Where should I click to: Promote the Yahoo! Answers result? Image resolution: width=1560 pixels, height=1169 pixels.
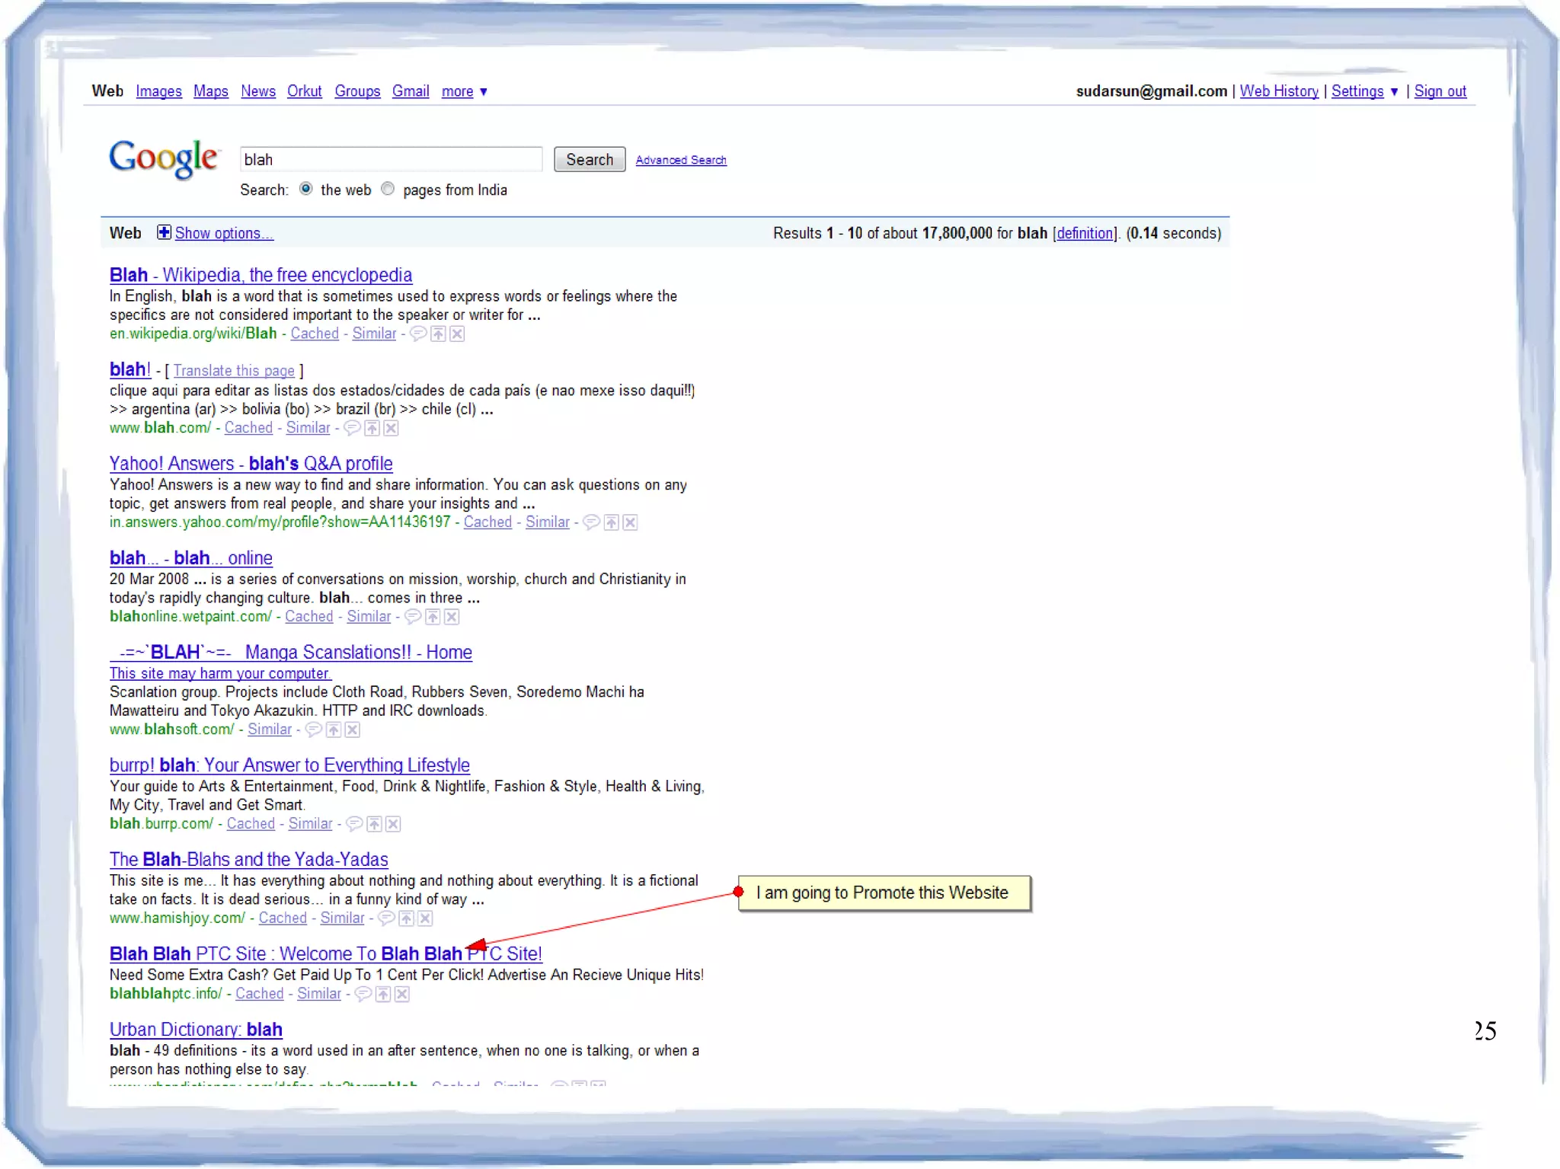pyautogui.click(x=611, y=522)
